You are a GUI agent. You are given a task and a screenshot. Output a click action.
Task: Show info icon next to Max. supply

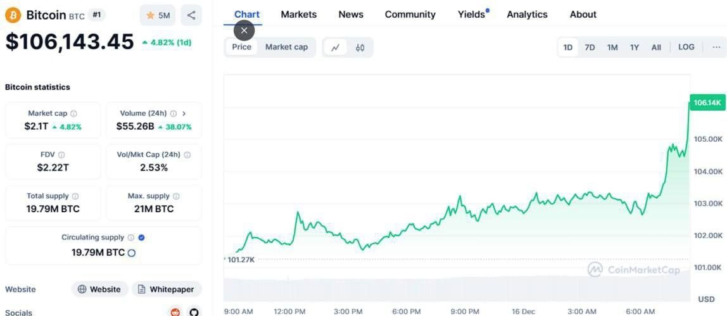[x=176, y=196]
